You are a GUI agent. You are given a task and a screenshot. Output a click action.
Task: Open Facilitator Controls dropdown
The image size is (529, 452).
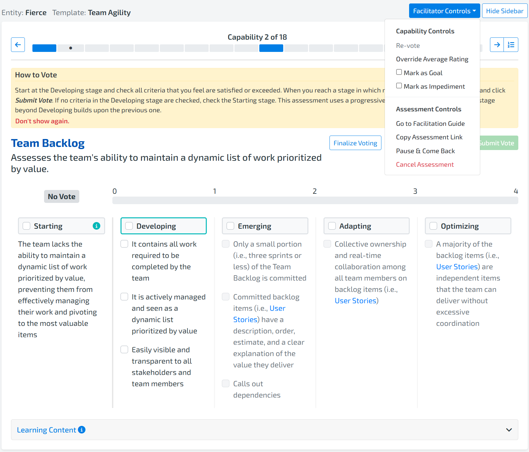444,11
